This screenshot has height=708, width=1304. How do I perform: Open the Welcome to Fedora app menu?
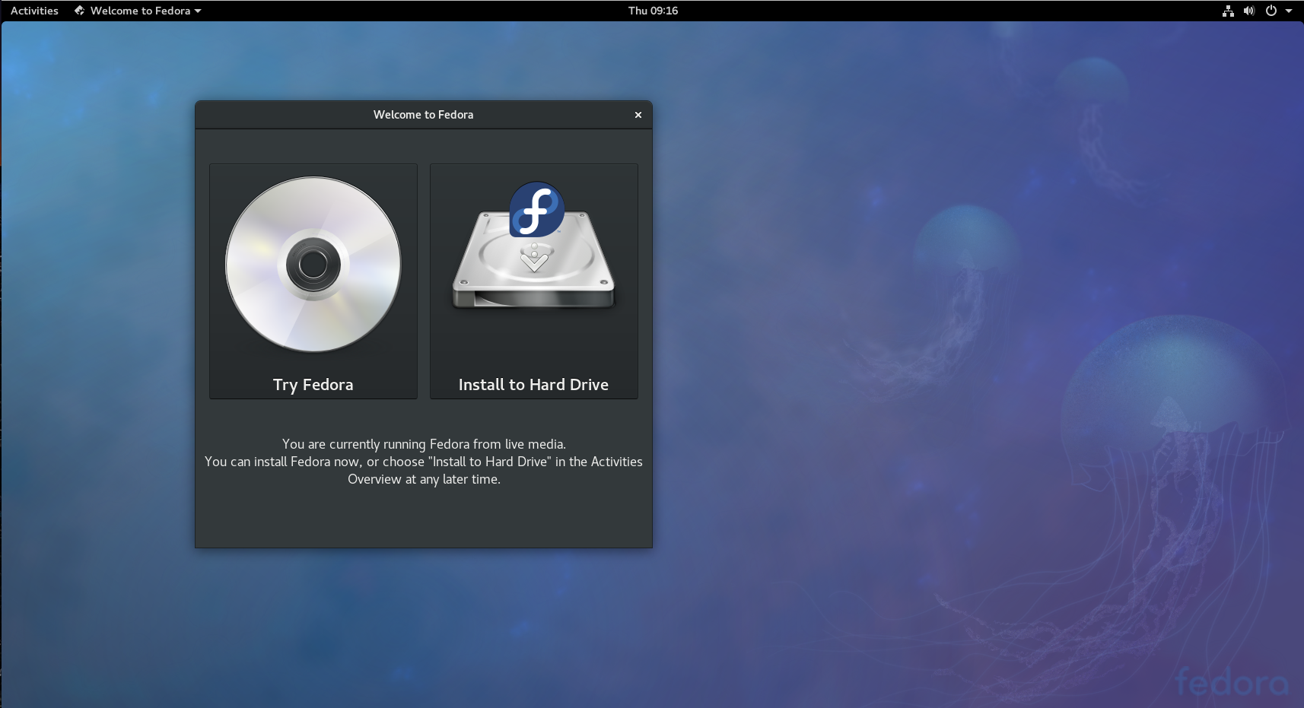tap(138, 11)
